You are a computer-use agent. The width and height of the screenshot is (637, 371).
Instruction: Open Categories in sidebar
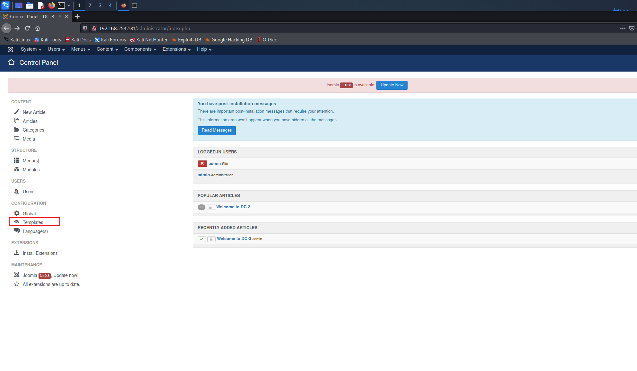coord(33,130)
